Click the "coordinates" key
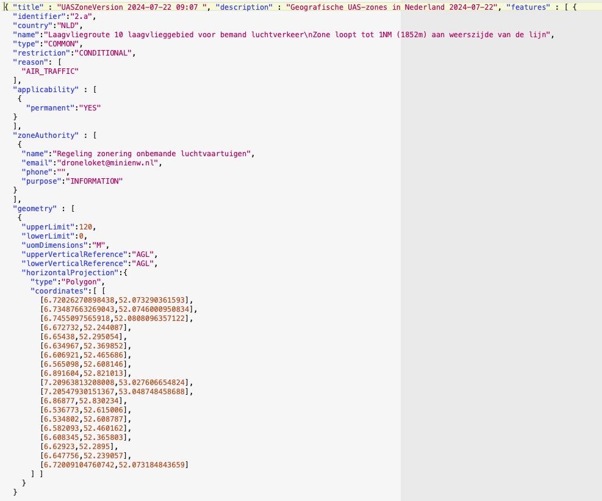The width and height of the screenshot is (602, 501). point(59,291)
